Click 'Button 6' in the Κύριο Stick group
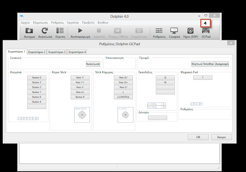 tap(80, 97)
